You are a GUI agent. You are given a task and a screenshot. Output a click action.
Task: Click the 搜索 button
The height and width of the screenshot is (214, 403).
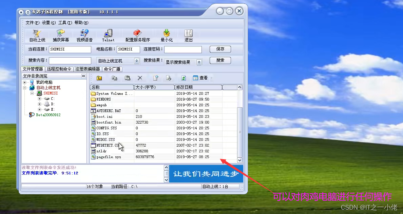point(220,60)
